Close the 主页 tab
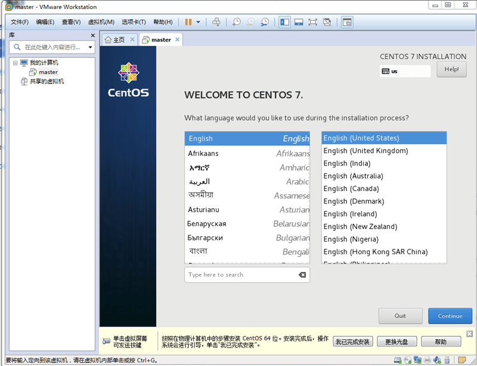Image resolution: width=477 pixels, height=366 pixels. (x=132, y=39)
